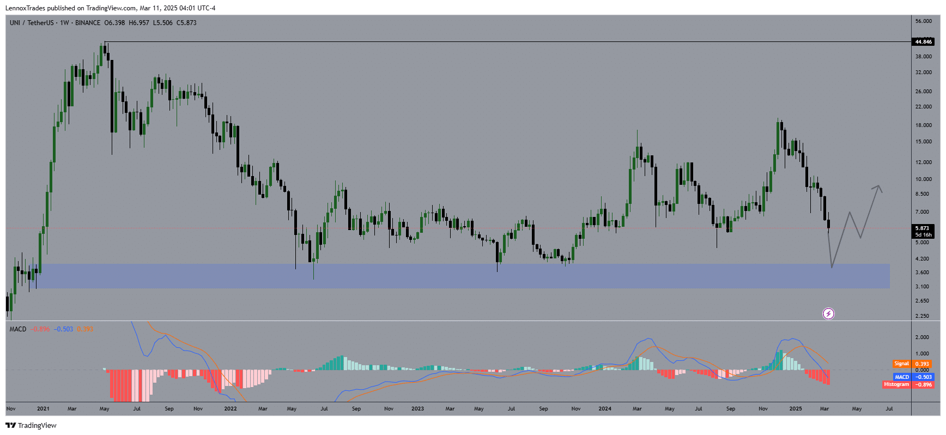The height and width of the screenshot is (435, 946).
Task: Click the 2.650 price axis label
Action: (923, 301)
